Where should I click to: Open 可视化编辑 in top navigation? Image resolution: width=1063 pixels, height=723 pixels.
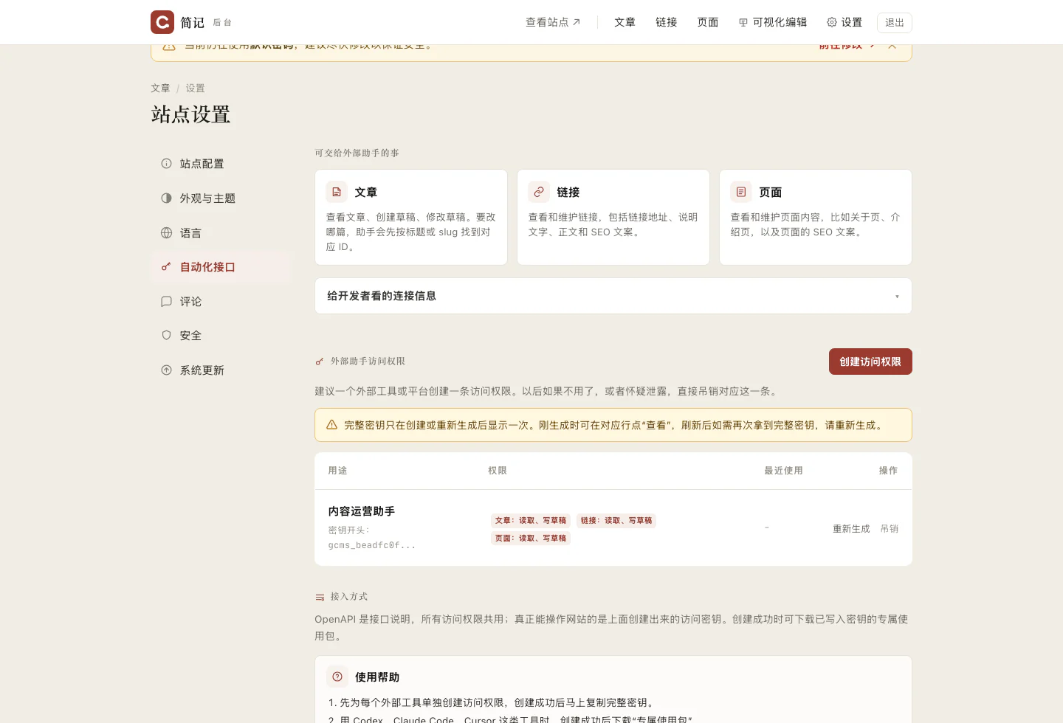[772, 22]
